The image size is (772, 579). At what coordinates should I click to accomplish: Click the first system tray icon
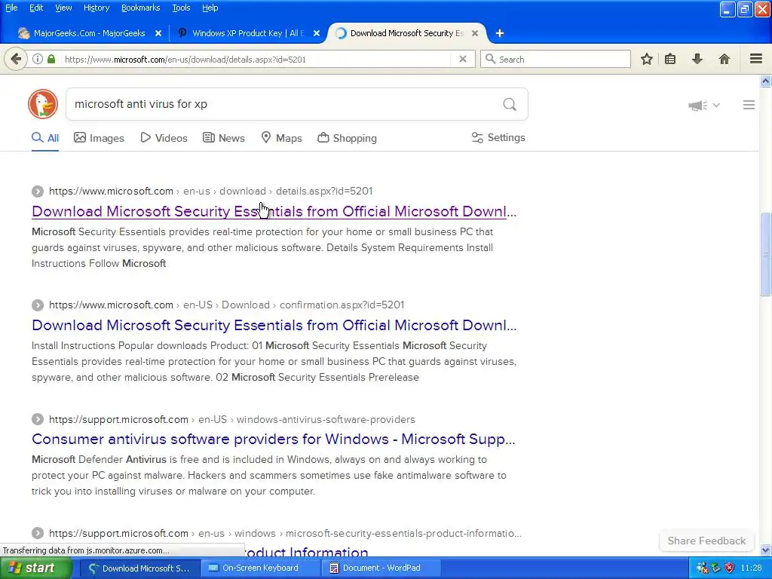pyautogui.click(x=702, y=568)
